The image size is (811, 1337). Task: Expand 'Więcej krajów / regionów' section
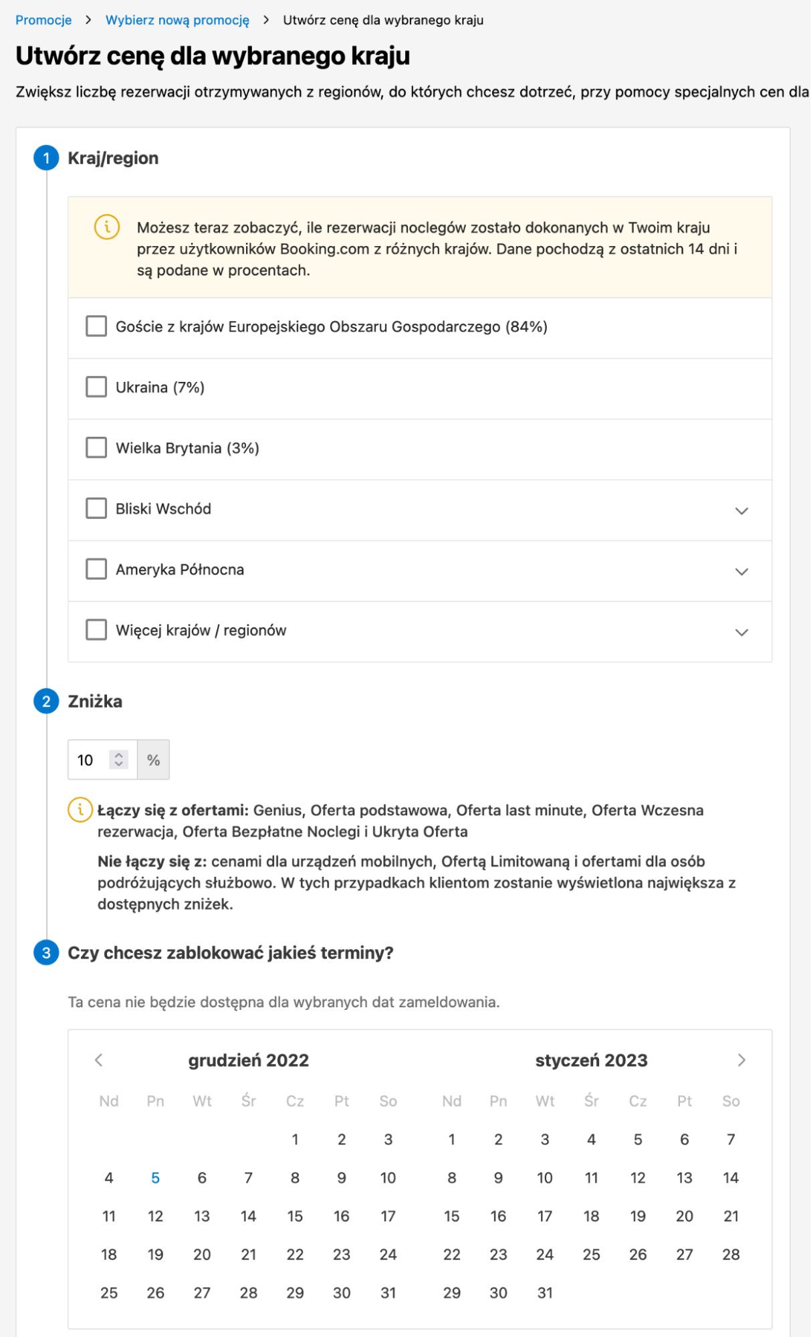[741, 633]
